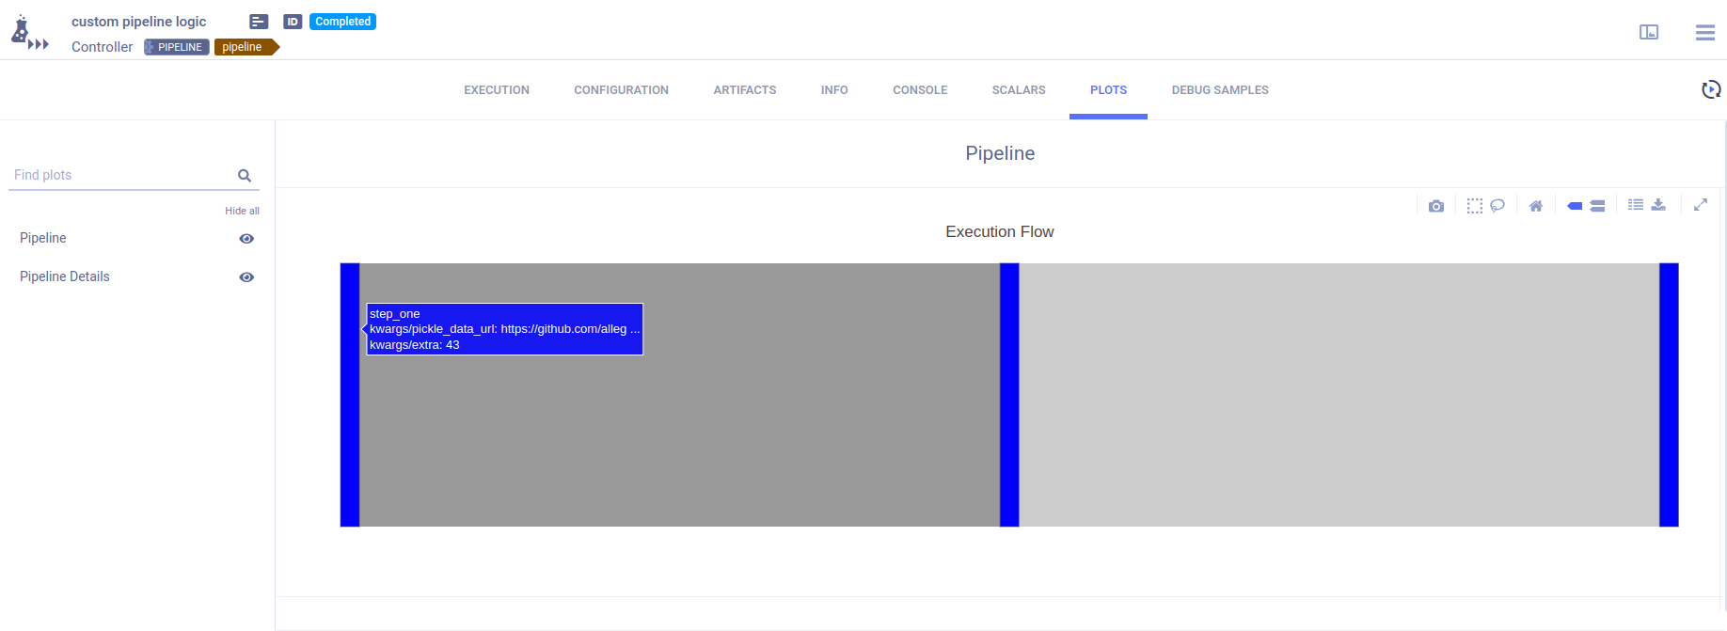The height and width of the screenshot is (631, 1727).
Task: Click the last blue node of the flow
Action: tap(1669, 395)
